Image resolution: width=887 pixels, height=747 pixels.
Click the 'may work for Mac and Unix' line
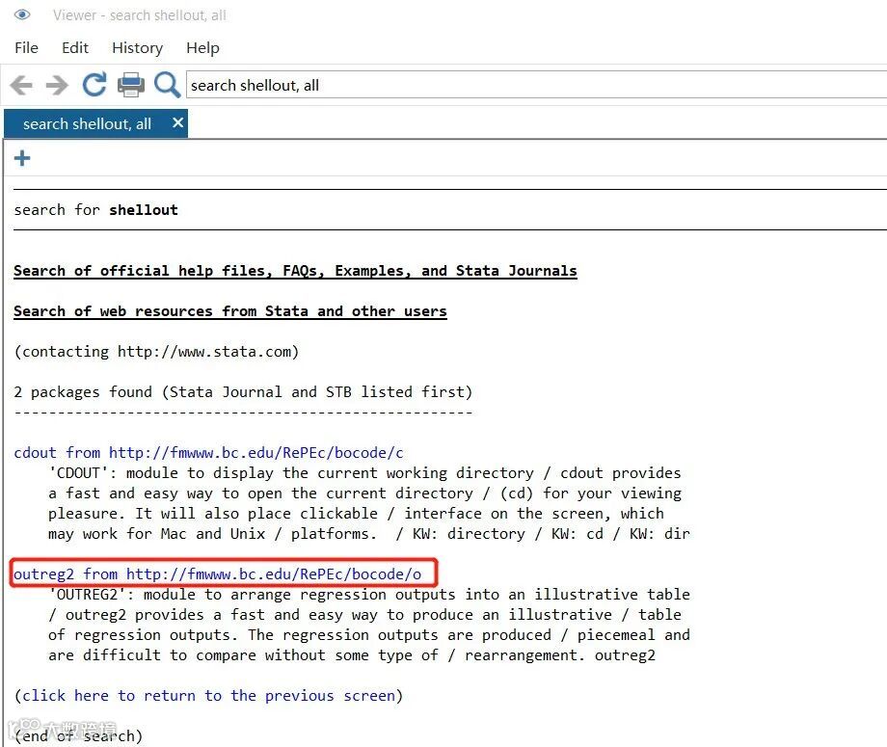369,534
